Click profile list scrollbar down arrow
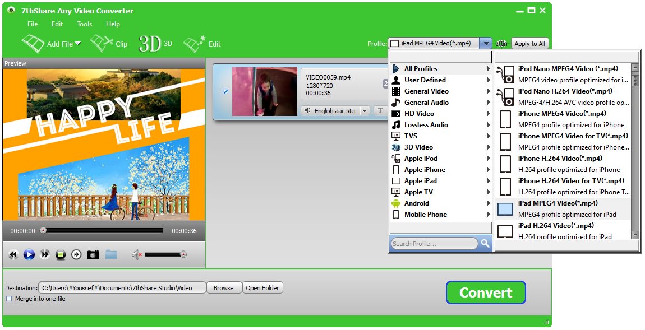This screenshot has height=330, width=645. coord(635,234)
